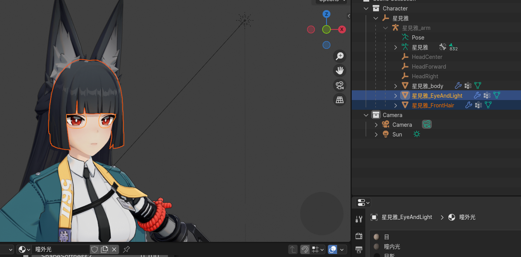Duplicate the material with new-copy button

click(104, 249)
